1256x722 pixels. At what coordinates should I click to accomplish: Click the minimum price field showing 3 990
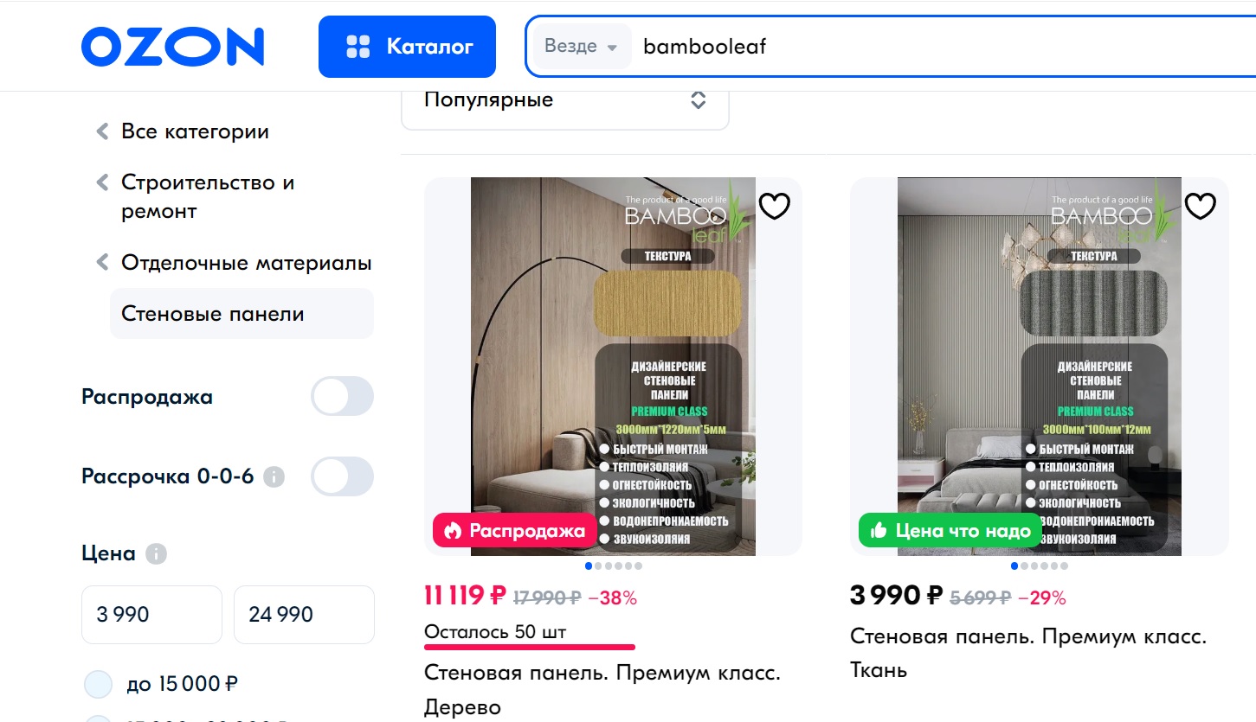coord(151,615)
